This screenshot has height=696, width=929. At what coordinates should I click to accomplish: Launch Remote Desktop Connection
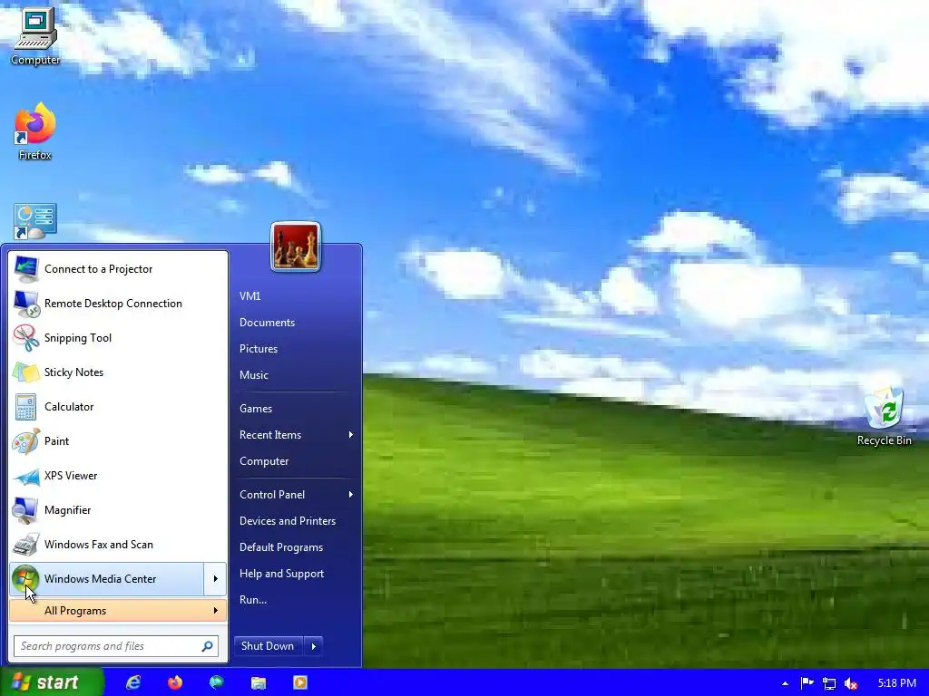pyautogui.click(x=118, y=304)
